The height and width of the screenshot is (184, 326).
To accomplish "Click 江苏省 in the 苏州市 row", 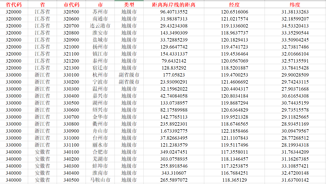I will (42, 12).
